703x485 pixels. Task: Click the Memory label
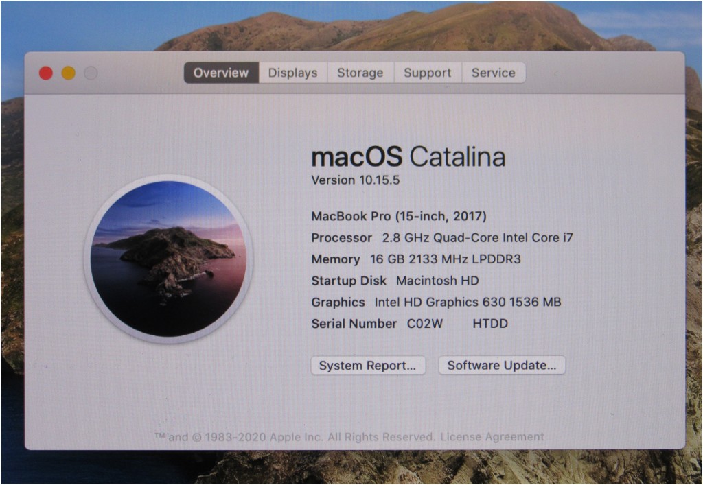pos(336,259)
